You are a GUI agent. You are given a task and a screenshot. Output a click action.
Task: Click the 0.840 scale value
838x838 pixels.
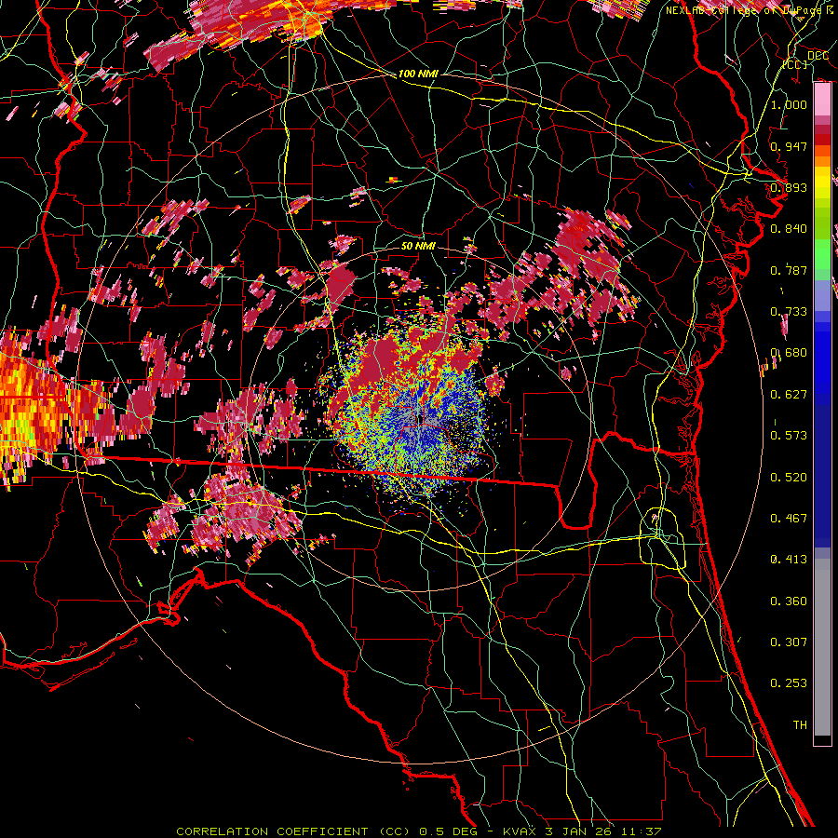coord(789,229)
